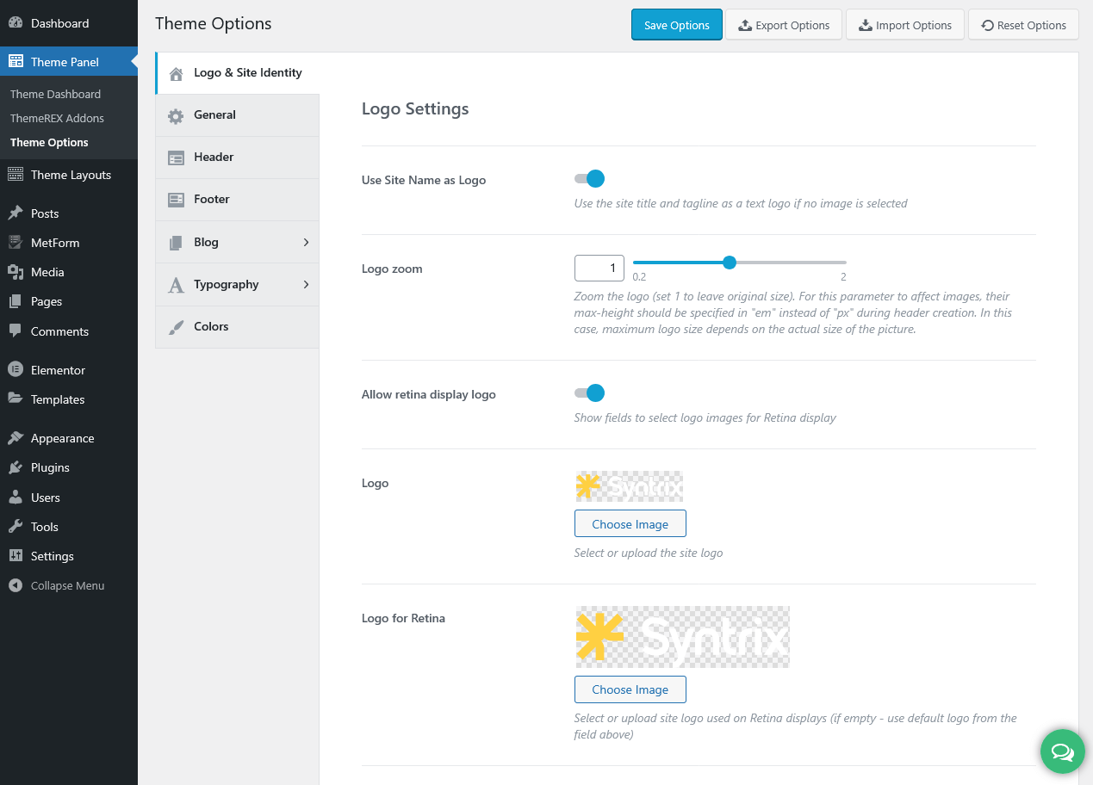
Task: Click the MetForm sidebar icon
Action: pyautogui.click(x=16, y=243)
